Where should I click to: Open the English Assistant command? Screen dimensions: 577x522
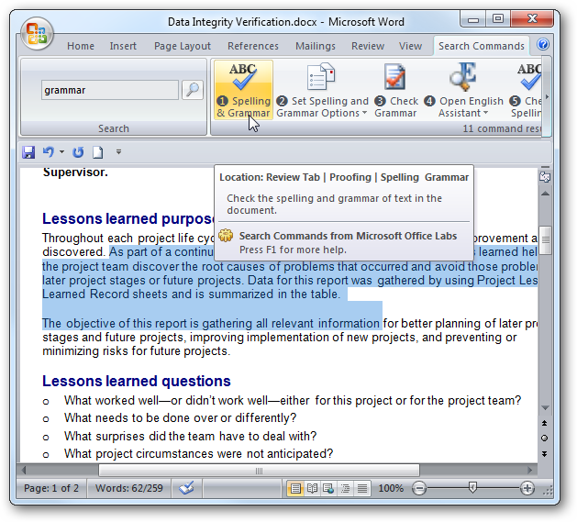(463, 90)
